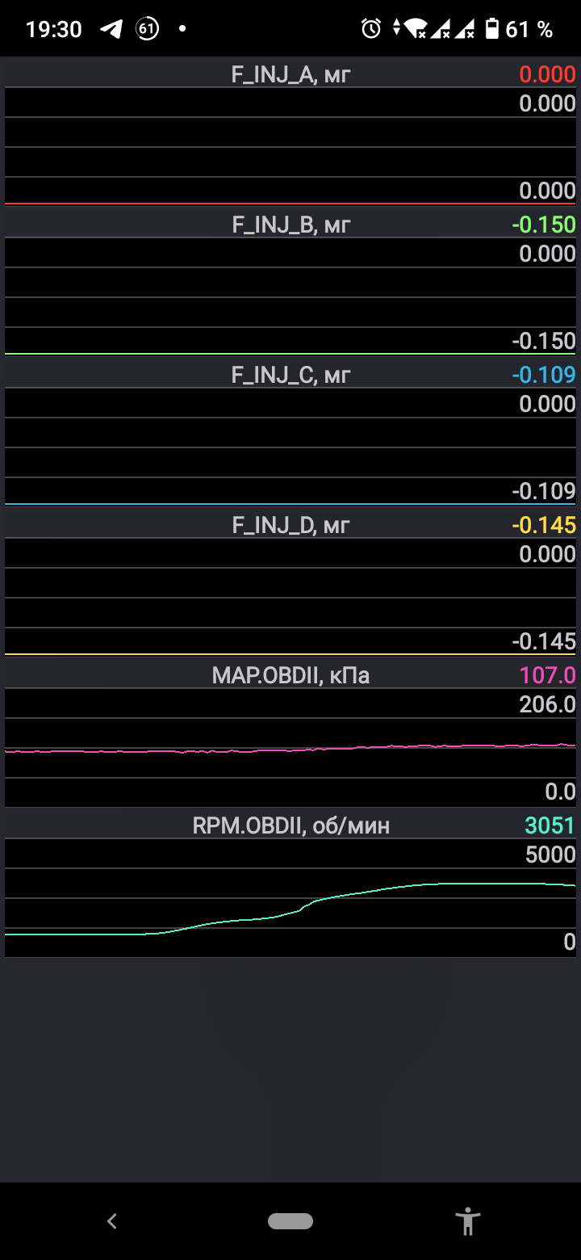
Task: Tap the alarm clock status icon
Action: click(370, 30)
